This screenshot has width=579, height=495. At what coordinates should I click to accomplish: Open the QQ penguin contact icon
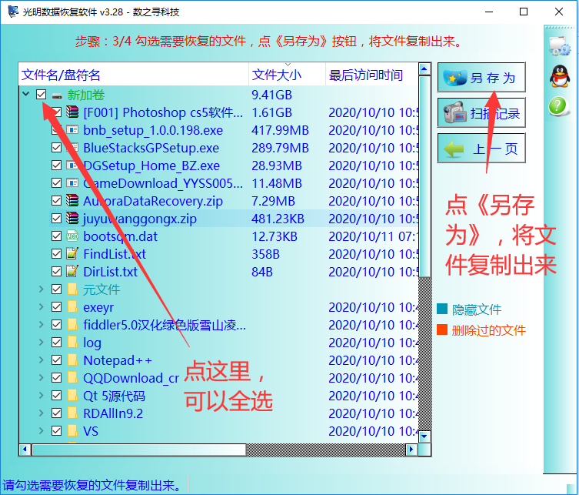point(560,75)
